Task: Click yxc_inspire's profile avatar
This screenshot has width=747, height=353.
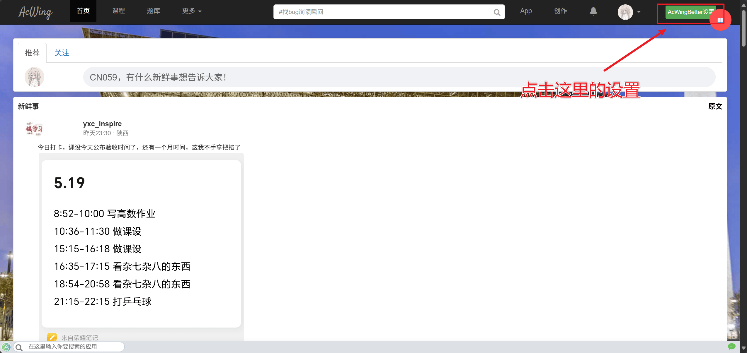Action: 34,128
